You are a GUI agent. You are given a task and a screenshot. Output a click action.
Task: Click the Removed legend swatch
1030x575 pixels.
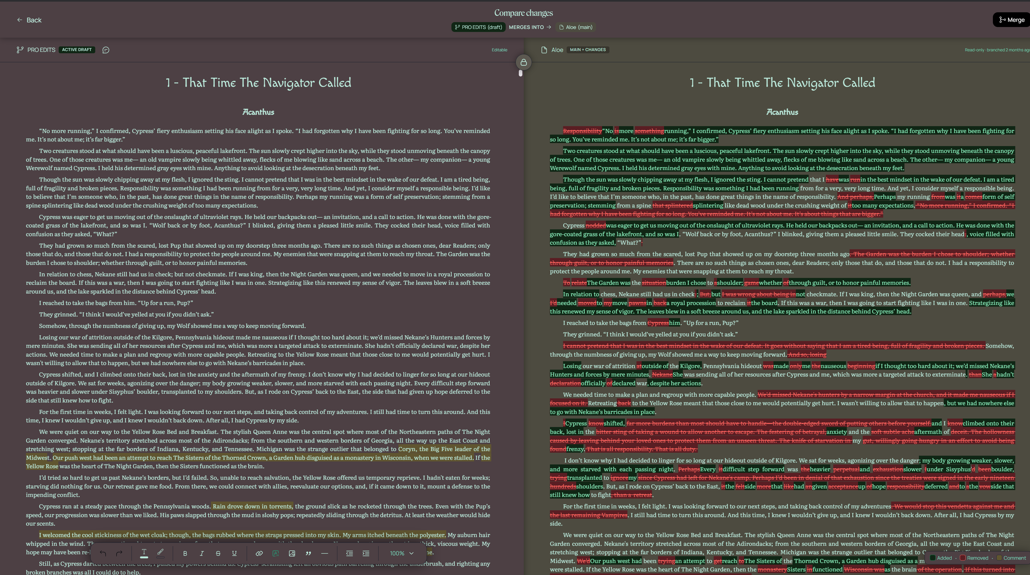[x=963, y=558]
